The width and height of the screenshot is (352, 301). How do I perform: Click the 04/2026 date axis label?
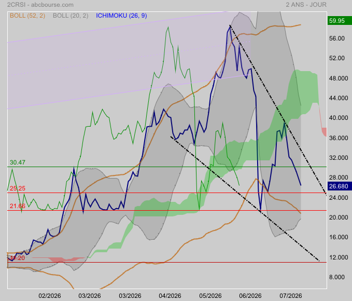pos(170,296)
